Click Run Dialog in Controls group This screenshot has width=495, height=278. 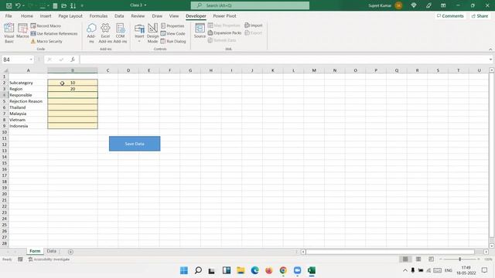[x=173, y=41]
